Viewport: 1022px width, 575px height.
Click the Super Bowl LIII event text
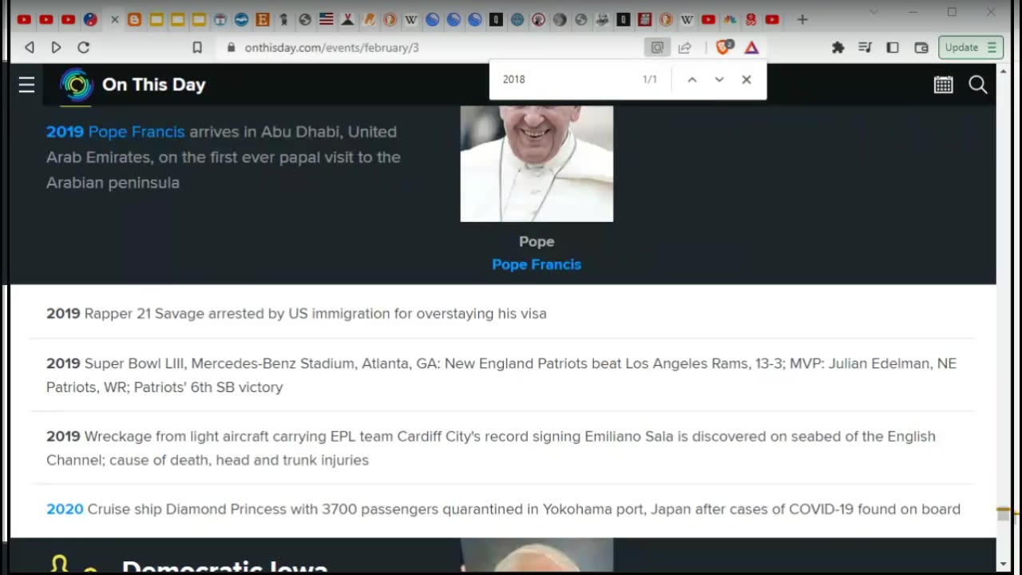[501, 375]
